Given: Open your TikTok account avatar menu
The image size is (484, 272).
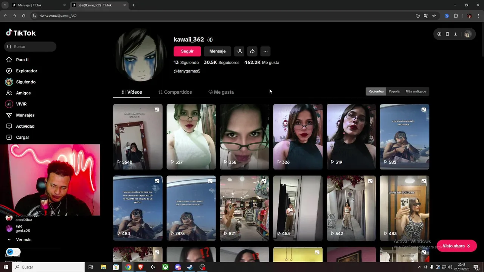Looking at the screenshot, I should pos(467,34).
